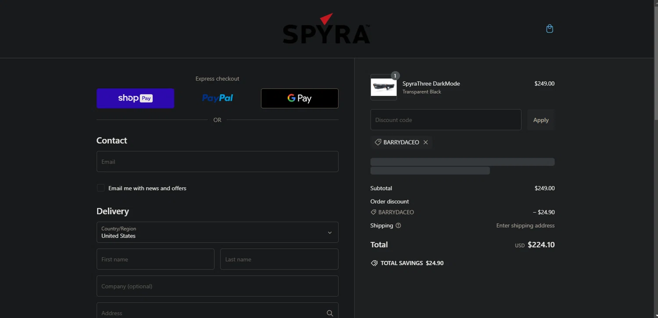
Task: Click tag icon next to TOTAL SAVINGS
Action: [x=374, y=263]
